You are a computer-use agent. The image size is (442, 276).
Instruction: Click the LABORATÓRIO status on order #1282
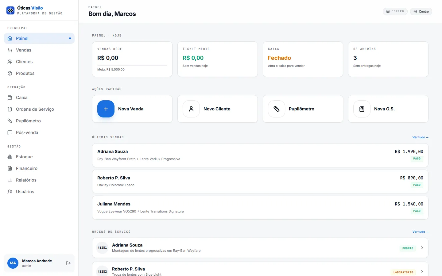[403, 272]
